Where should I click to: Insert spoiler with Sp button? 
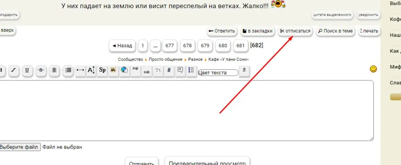[x=103, y=70]
